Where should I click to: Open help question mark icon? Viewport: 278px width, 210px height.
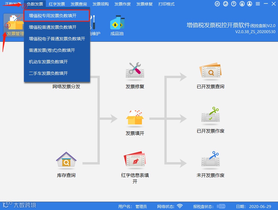[x=234, y=4]
